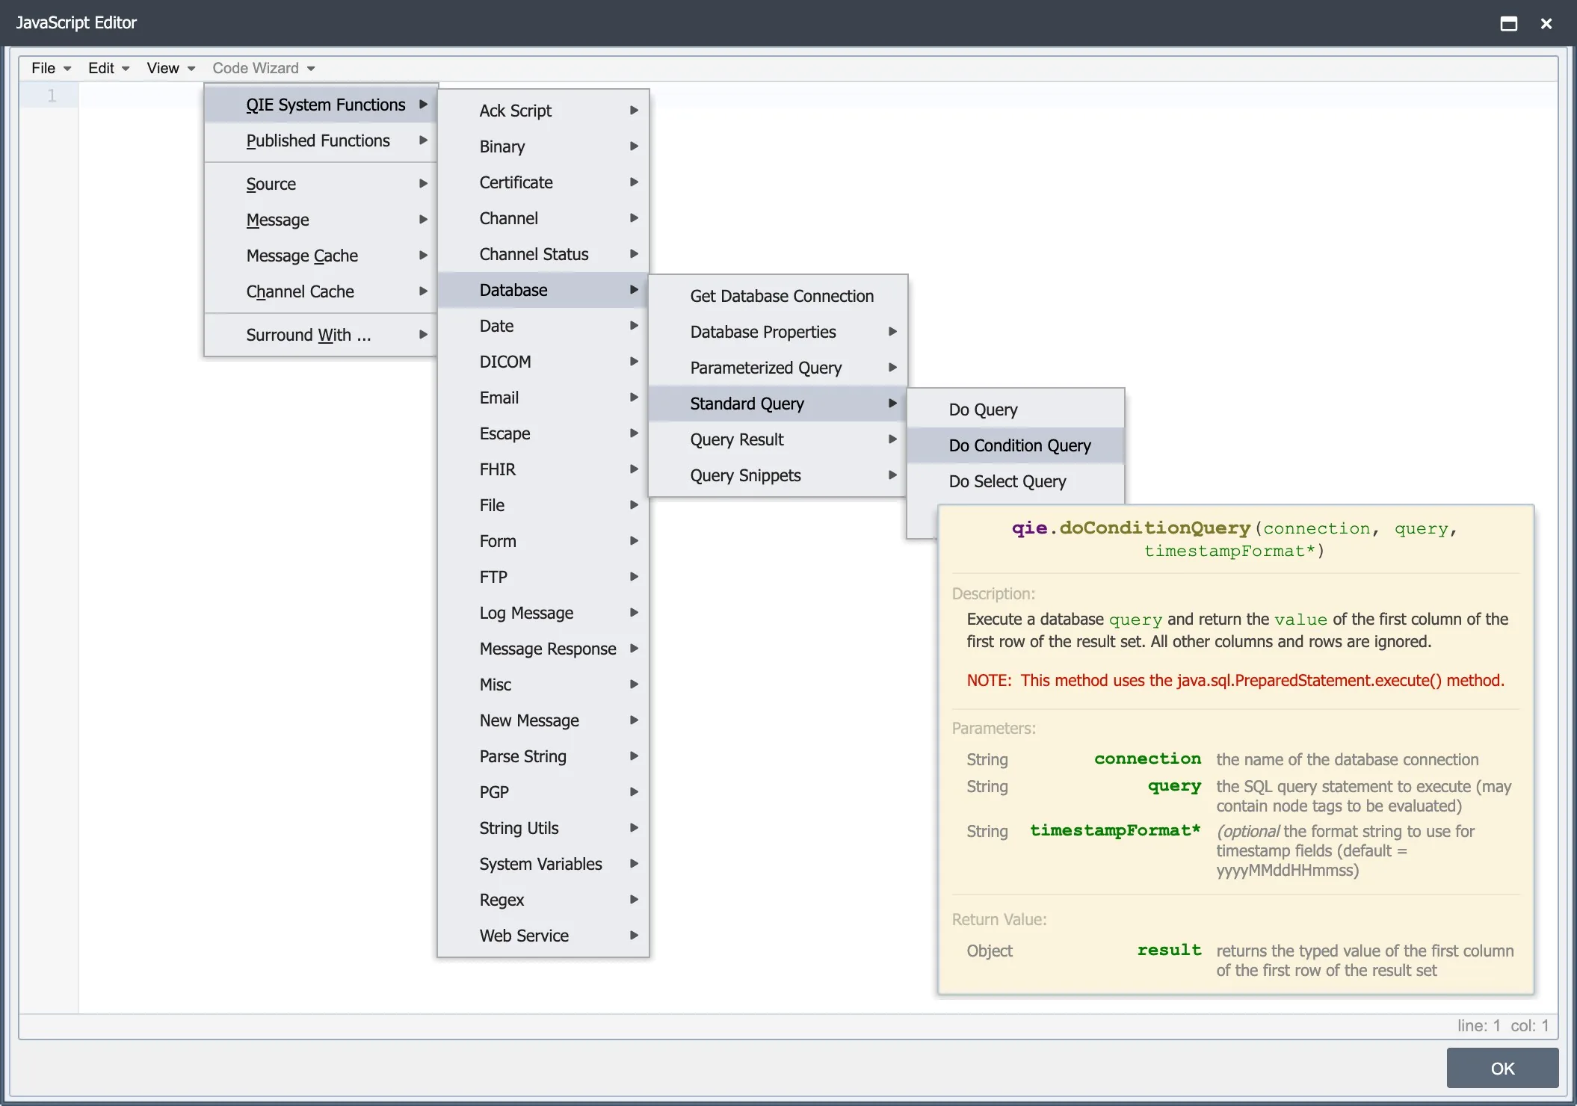Expand the DICOM submenu

click(x=543, y=362)
